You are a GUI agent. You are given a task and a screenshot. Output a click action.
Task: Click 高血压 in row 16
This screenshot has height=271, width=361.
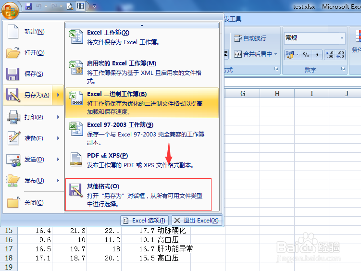pos(173,239)
